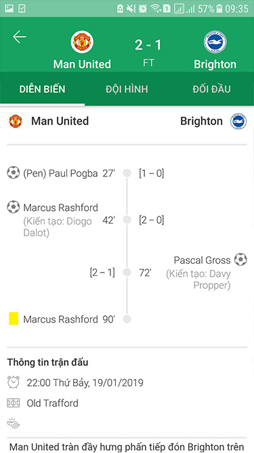Tap the back arrow icon
This screenshot has height=453, width=254.
click(20, 37)
